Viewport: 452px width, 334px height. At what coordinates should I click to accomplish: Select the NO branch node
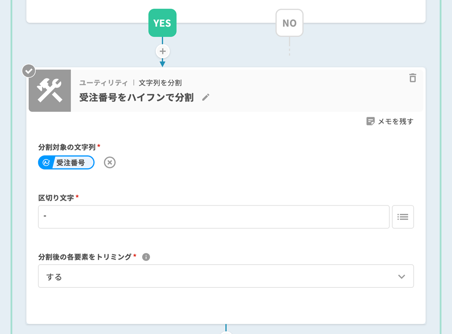point(289,23)
